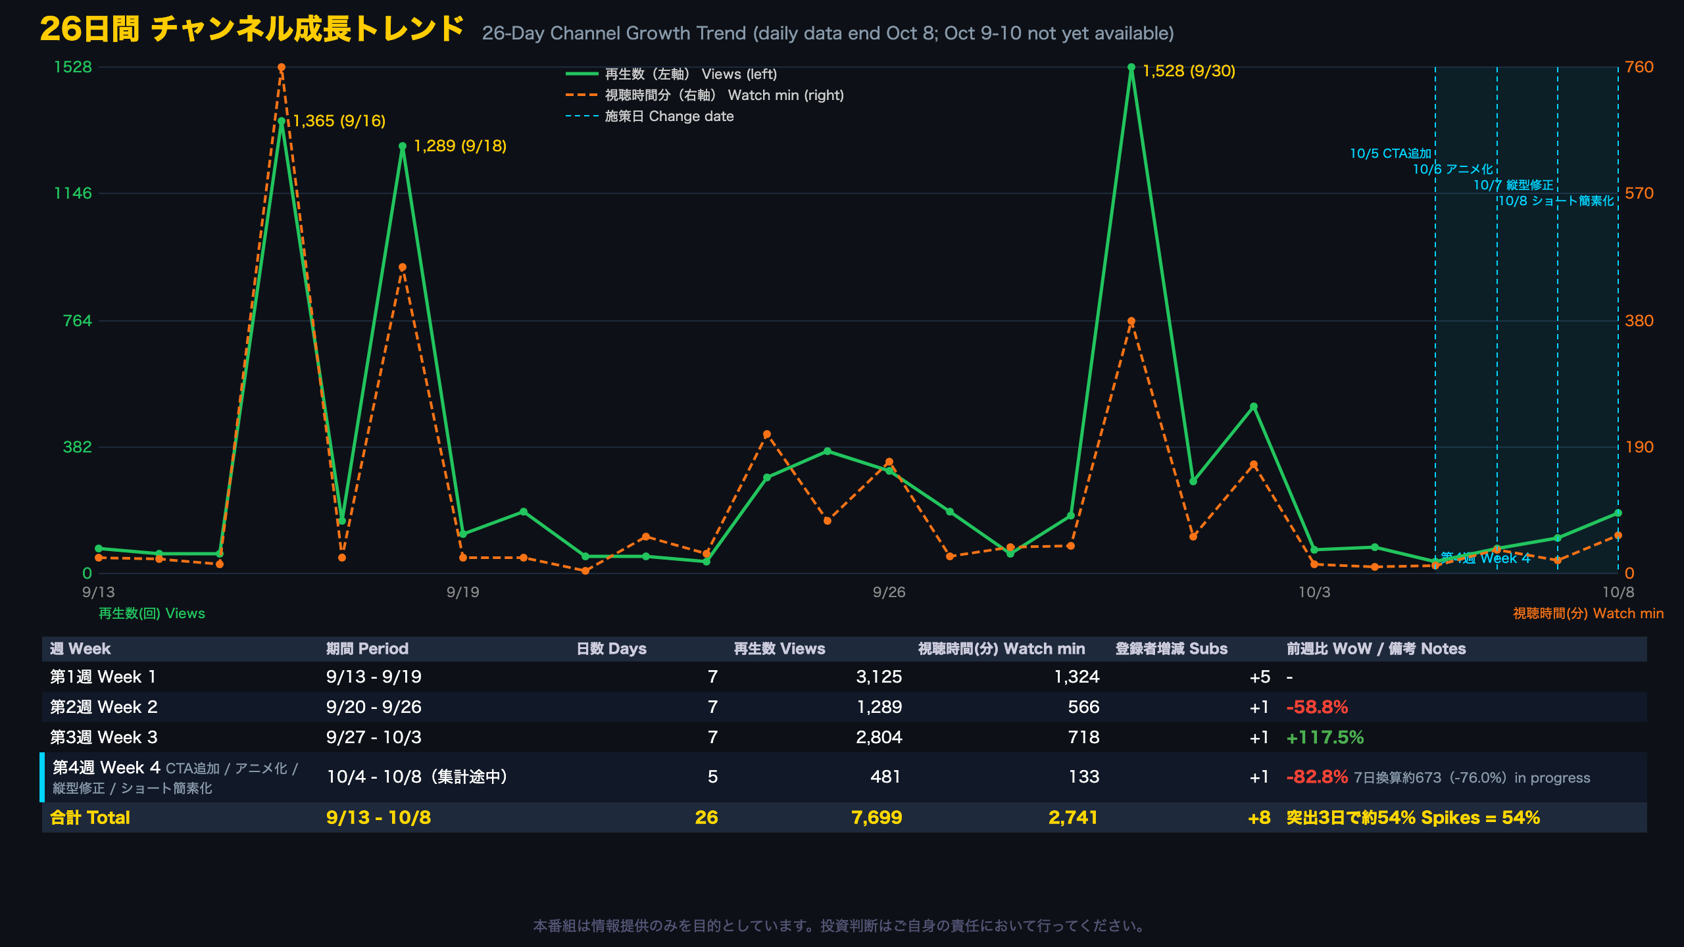
Task: Click the 1,365 (9/16) peak annotation
Action: click(x=339, y=121)
